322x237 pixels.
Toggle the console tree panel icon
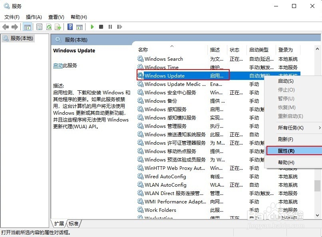pos(26,27)
